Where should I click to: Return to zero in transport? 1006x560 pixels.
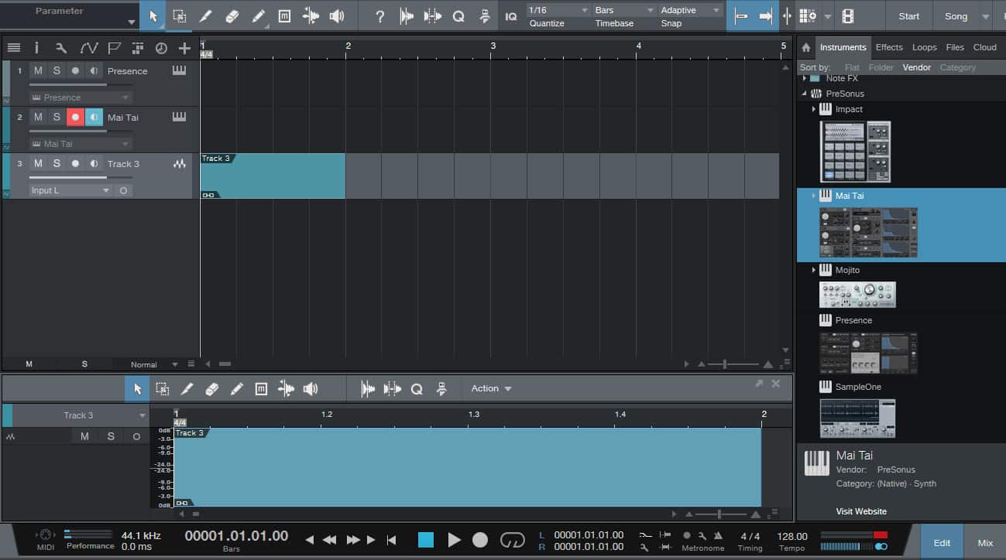(391, 540)
